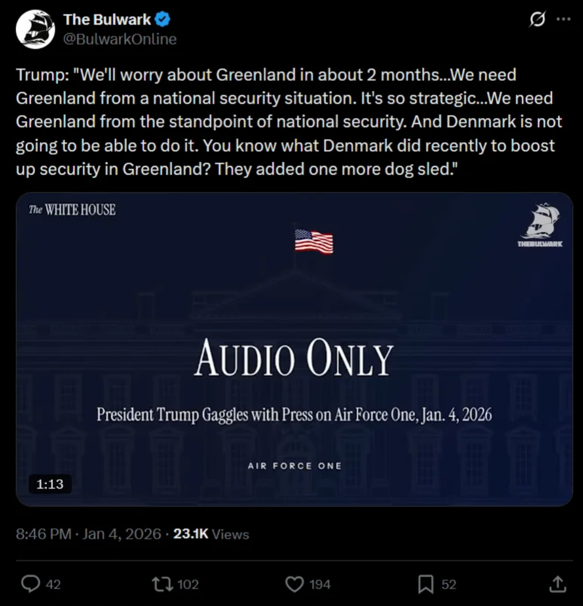The image size is (583, 606).
Task: Click the 8:46 PM Jan 4, 2026 timestamp
Action: 89,534
